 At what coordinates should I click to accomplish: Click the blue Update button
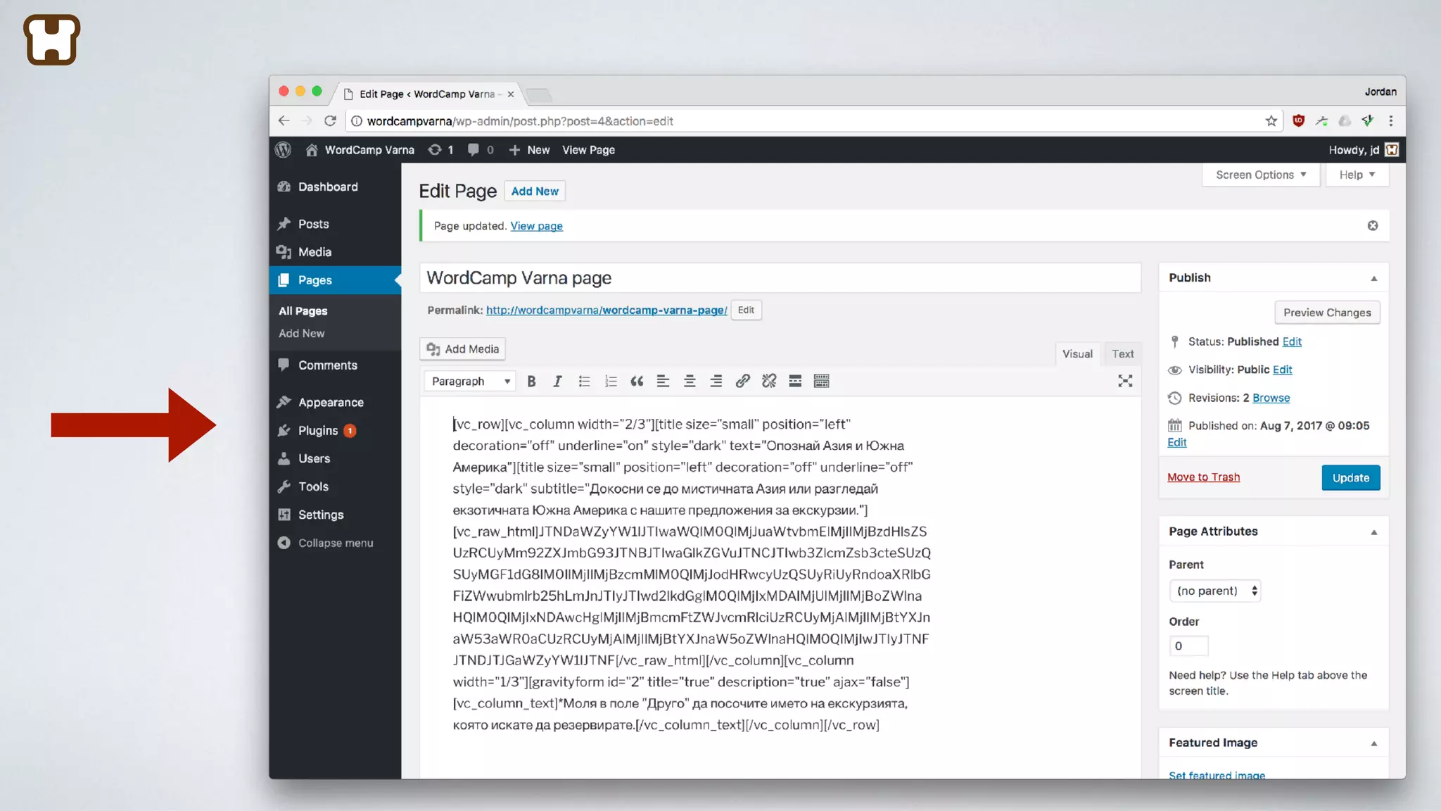coord(1350,477)
